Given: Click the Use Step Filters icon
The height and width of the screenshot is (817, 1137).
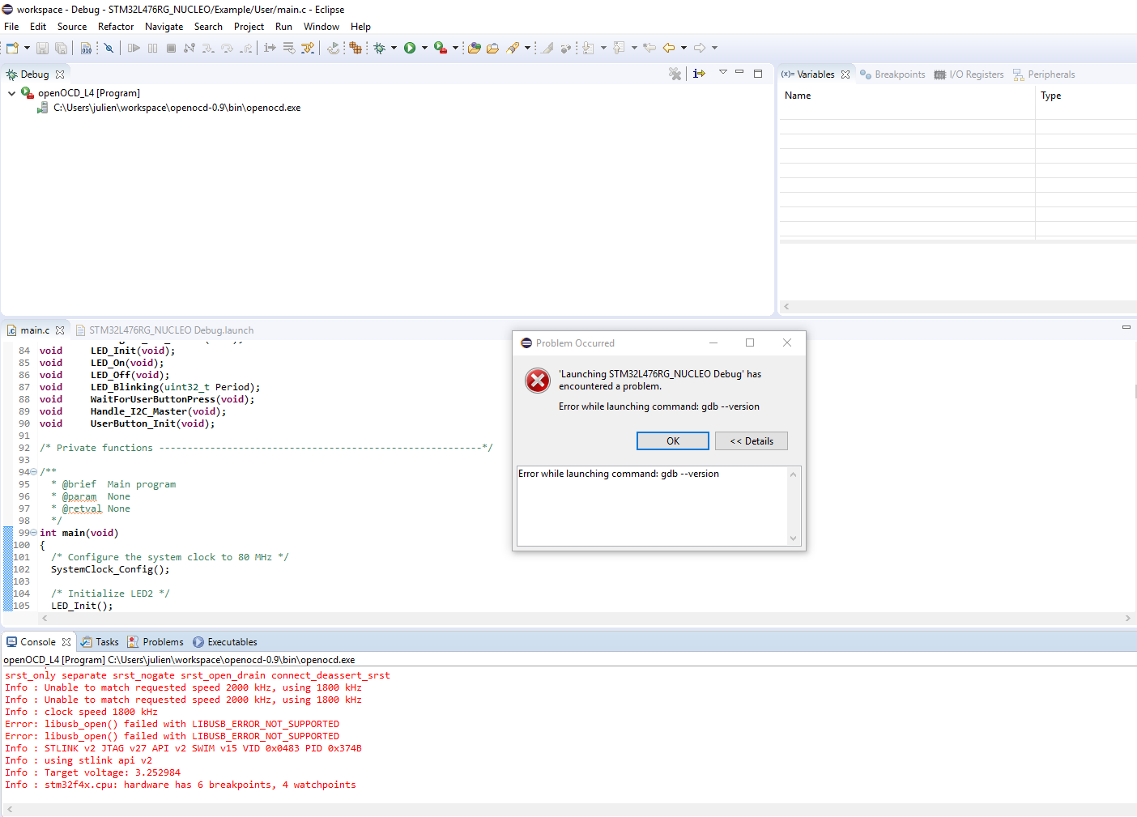Looking at the screenshot, I should [308, 48].
